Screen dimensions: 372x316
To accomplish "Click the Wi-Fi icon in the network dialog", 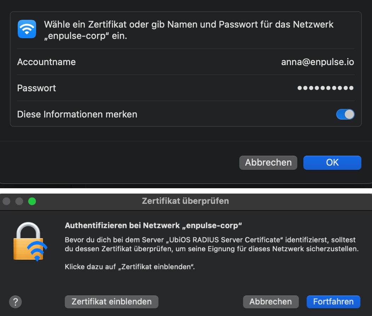I will pyautogui.click(x=27, y=29).
